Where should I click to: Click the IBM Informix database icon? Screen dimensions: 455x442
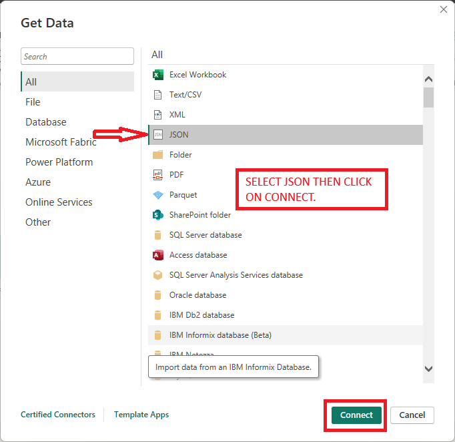(157, 335)
